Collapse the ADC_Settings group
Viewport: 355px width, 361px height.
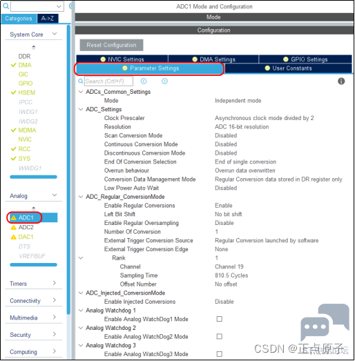[x=81, y=109]
